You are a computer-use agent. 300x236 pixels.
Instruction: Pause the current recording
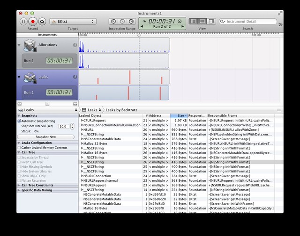[x=23, y=21]
